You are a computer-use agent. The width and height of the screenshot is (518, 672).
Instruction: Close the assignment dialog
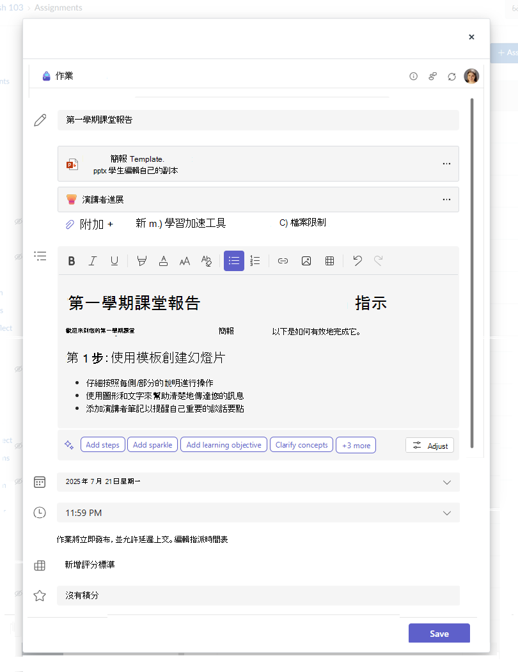[472, 37]
